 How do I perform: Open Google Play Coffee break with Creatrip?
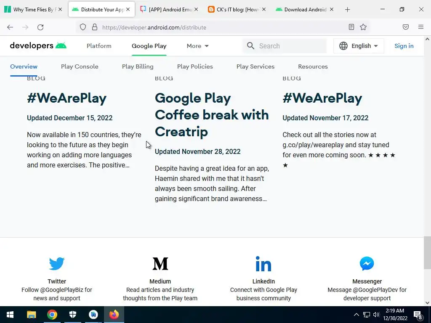212,115
